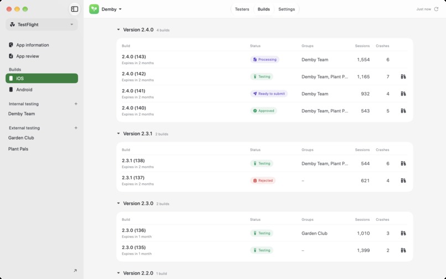446x279 pixels.
Task: Click the 1,554 sessions value
Action: pos(363,59)
